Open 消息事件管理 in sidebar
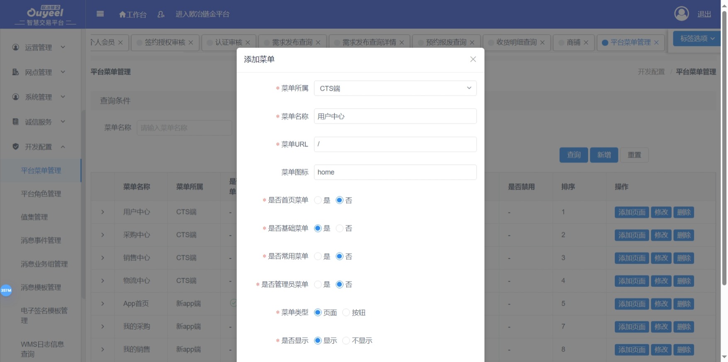728x362 pixels. click(41, 240)
